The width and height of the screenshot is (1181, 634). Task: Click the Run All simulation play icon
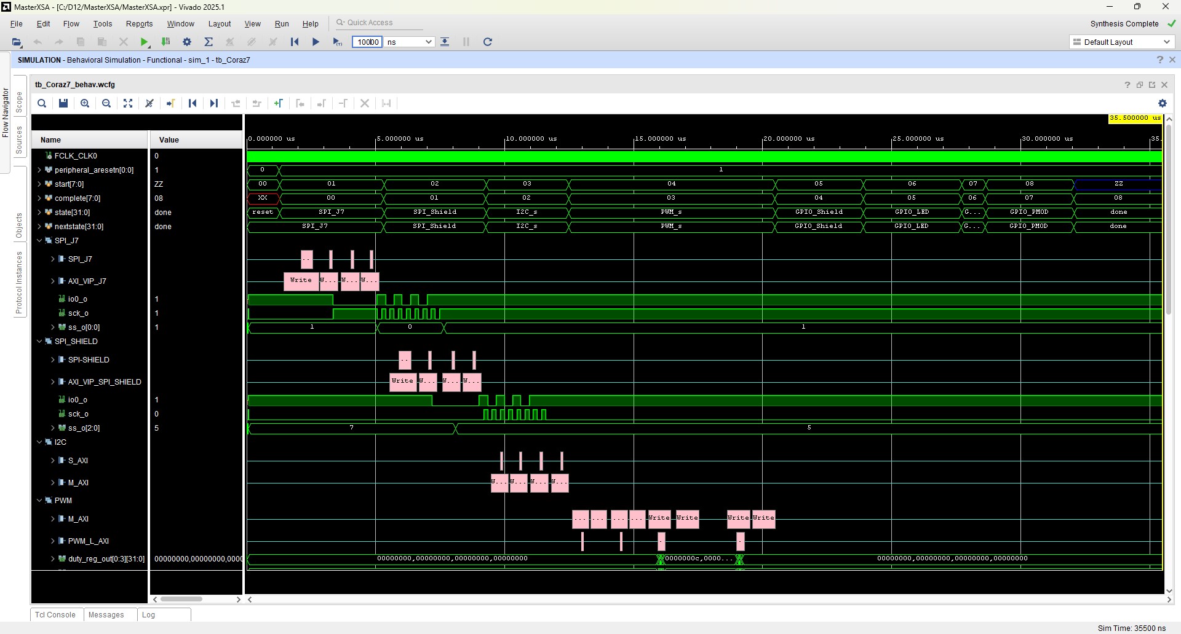316,42
